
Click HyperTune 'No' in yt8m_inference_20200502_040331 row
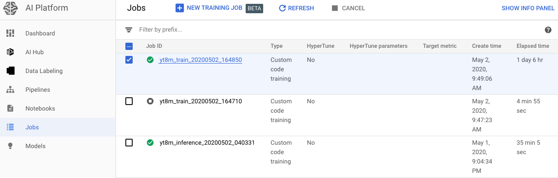[x=311, y=143]
